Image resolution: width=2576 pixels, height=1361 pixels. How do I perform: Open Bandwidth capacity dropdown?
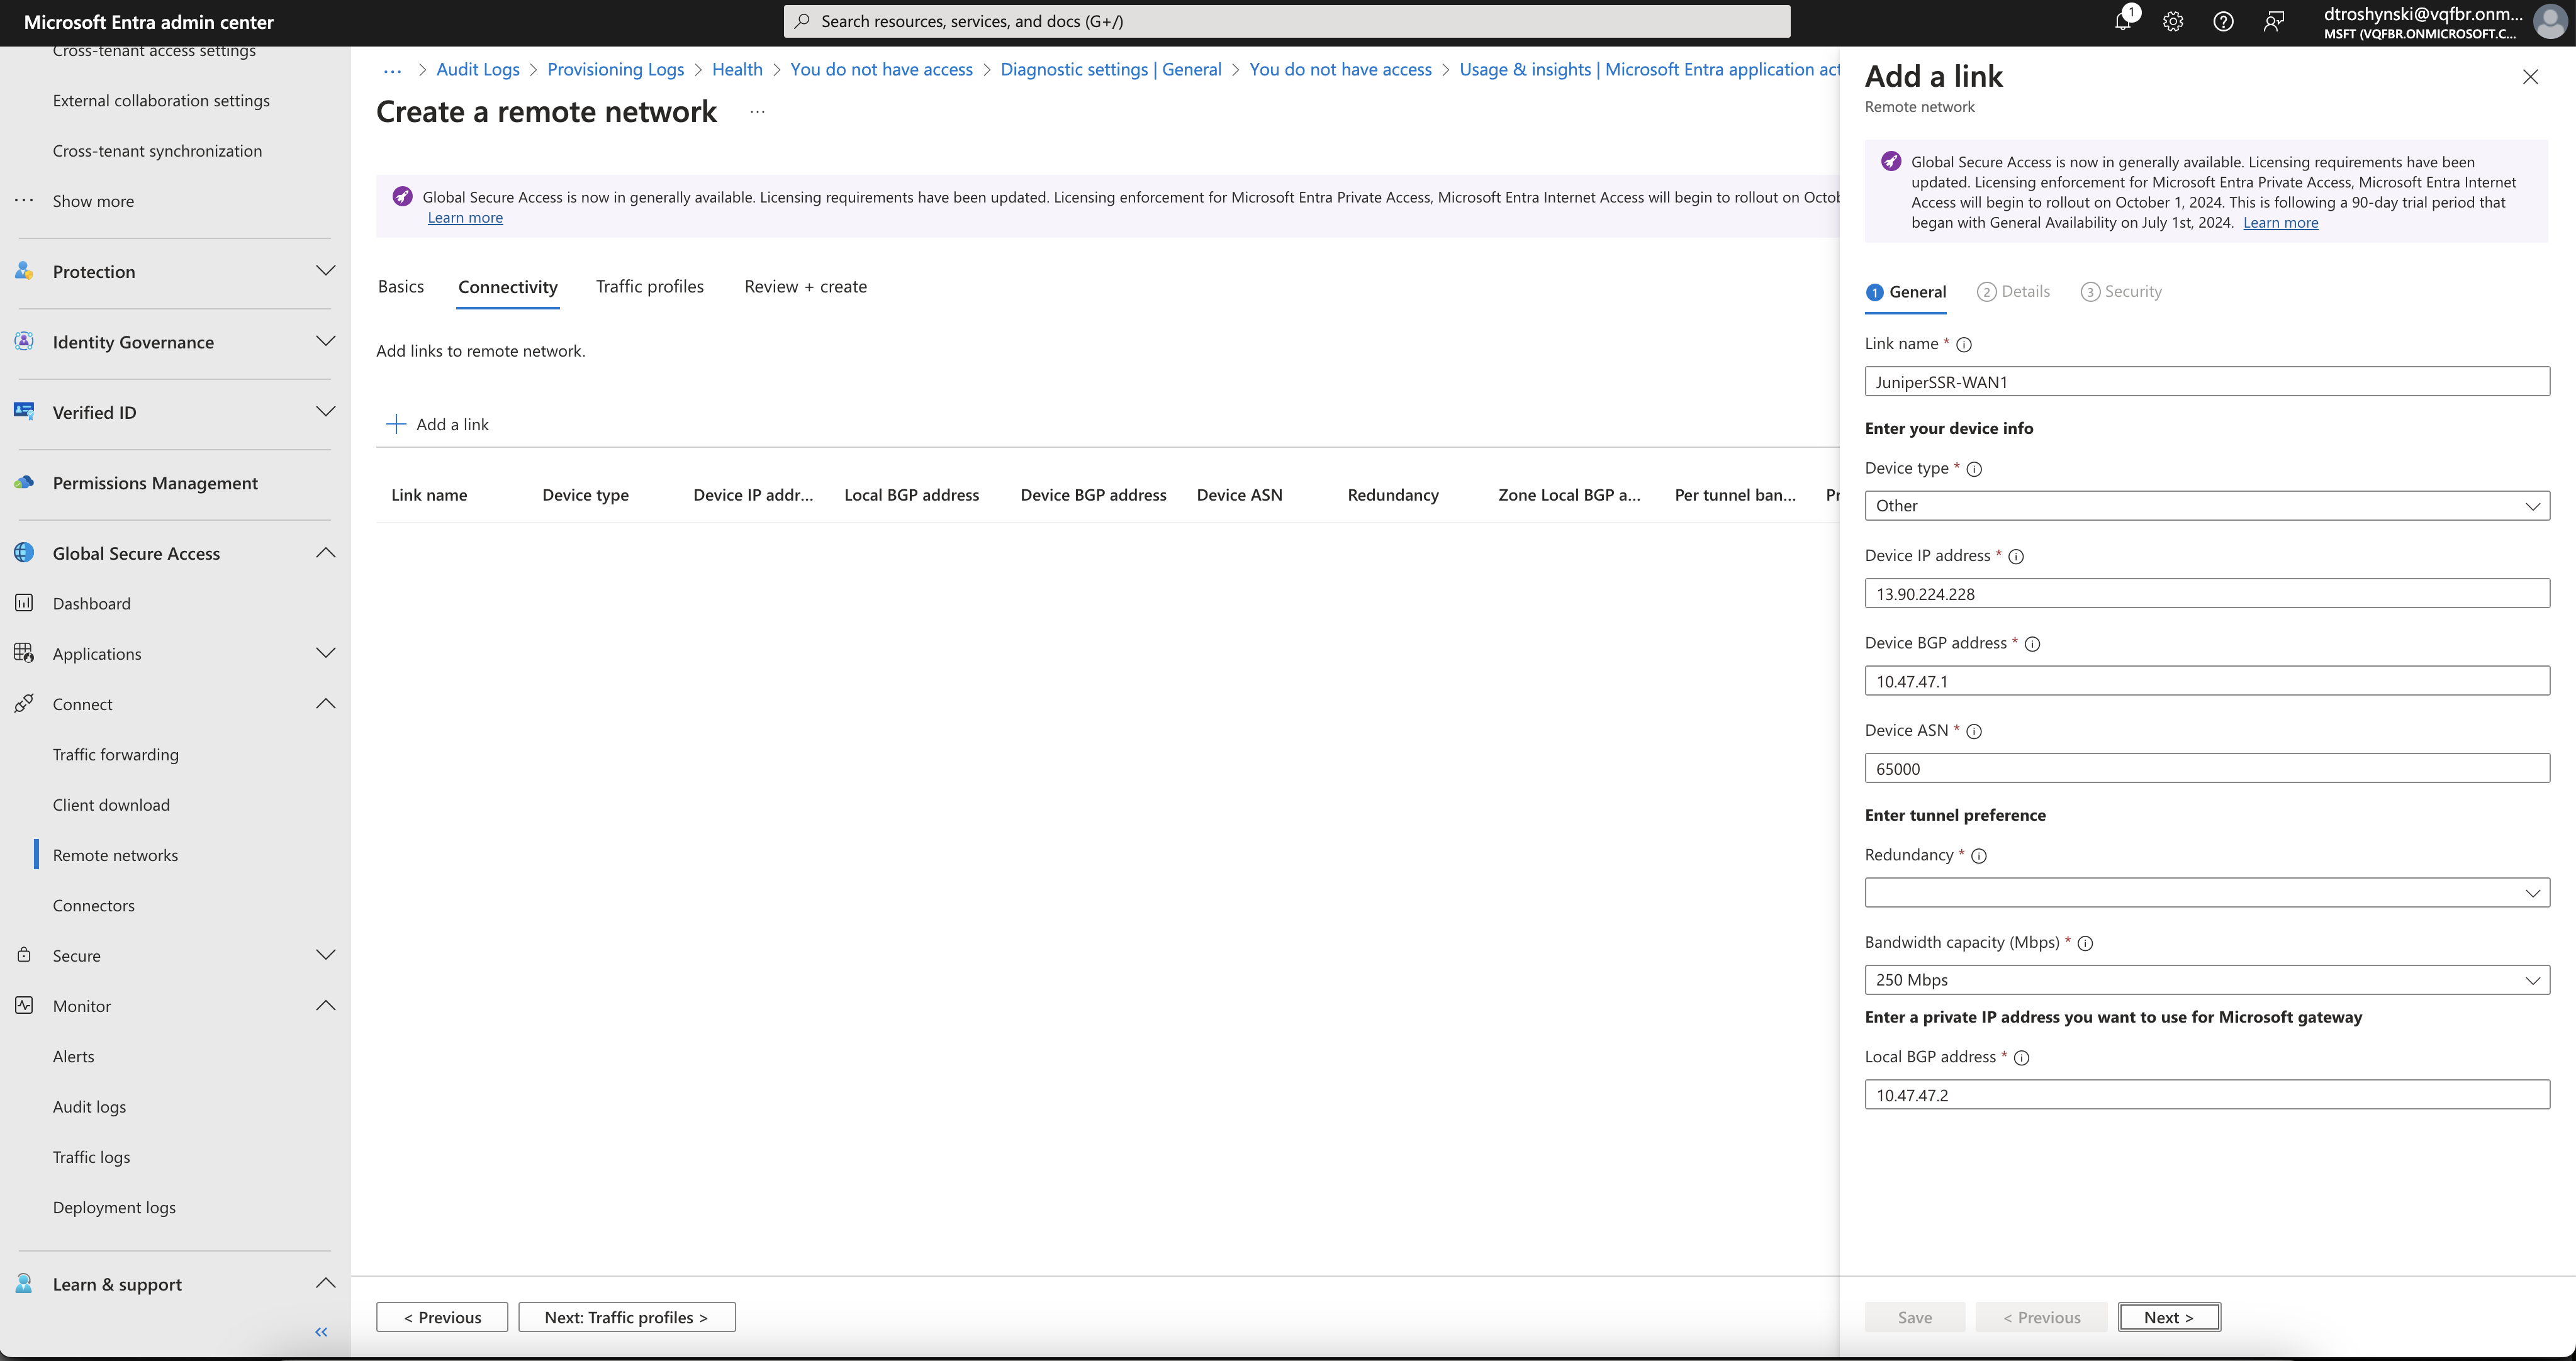[x=2206, y=980]
